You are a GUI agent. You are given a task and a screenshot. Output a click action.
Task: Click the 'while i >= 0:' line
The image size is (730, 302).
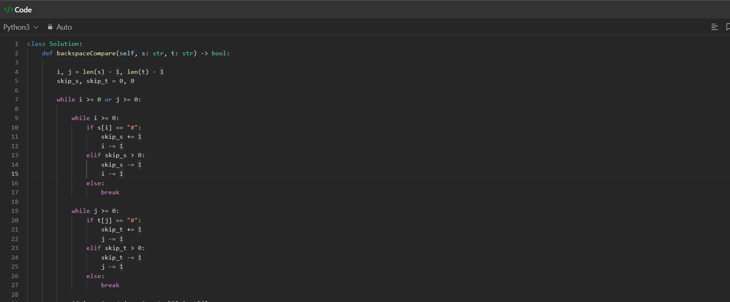coord(96,118)
